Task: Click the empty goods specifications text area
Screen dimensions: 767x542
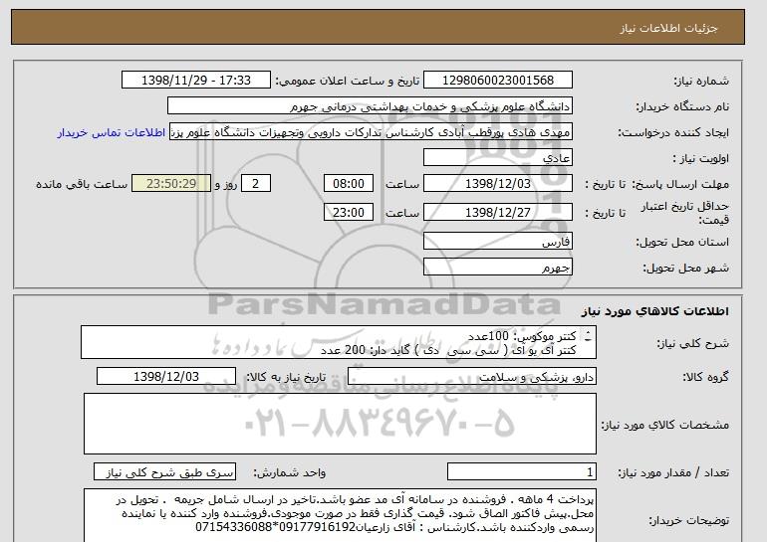Action: (x=340, y=424)
